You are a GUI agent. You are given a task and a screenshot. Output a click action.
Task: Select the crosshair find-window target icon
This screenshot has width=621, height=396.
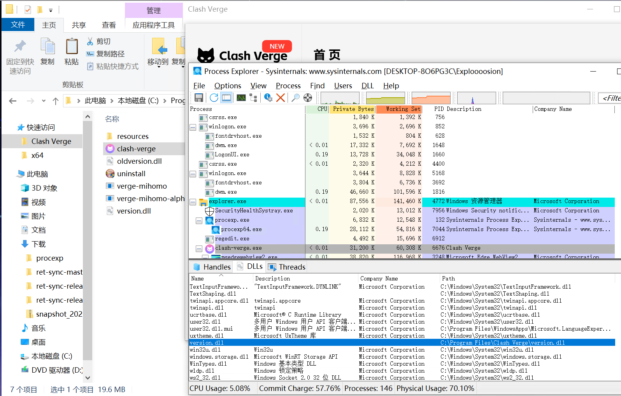coord(308,98)
